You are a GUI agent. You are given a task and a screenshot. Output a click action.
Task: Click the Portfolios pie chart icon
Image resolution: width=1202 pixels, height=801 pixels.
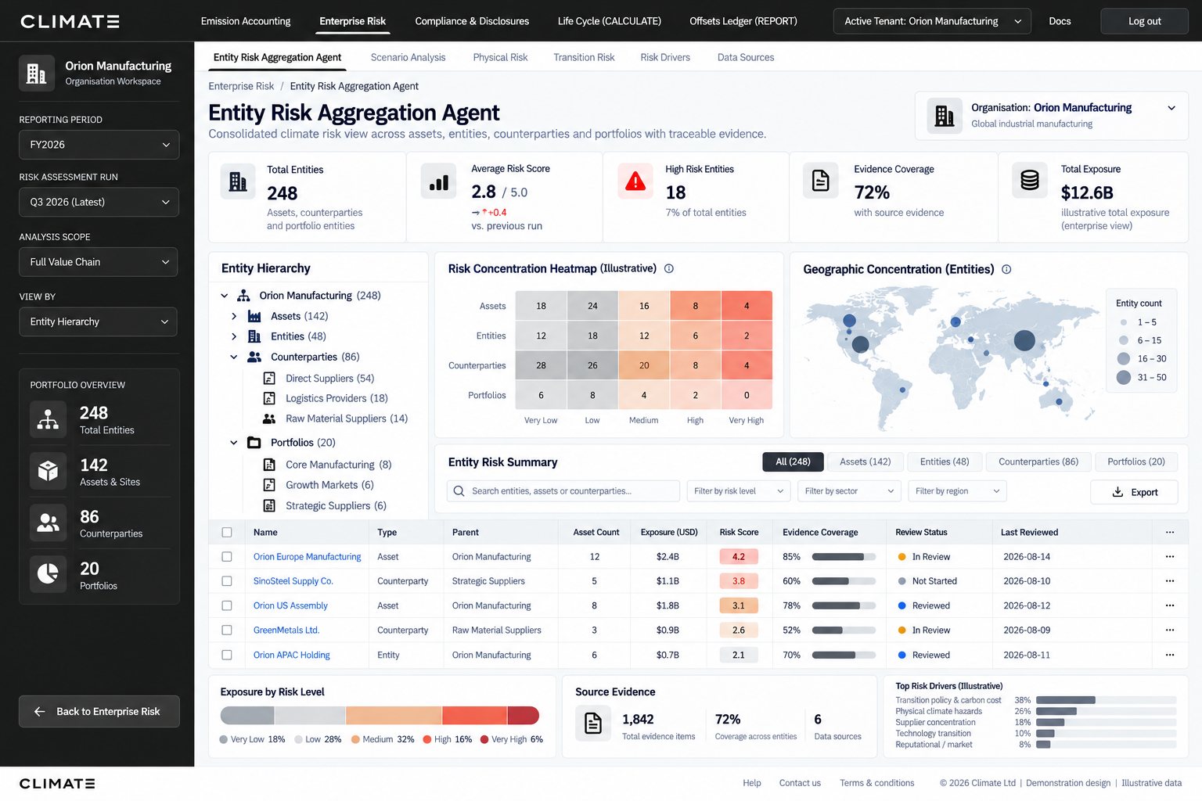click(x=48, y=574)
